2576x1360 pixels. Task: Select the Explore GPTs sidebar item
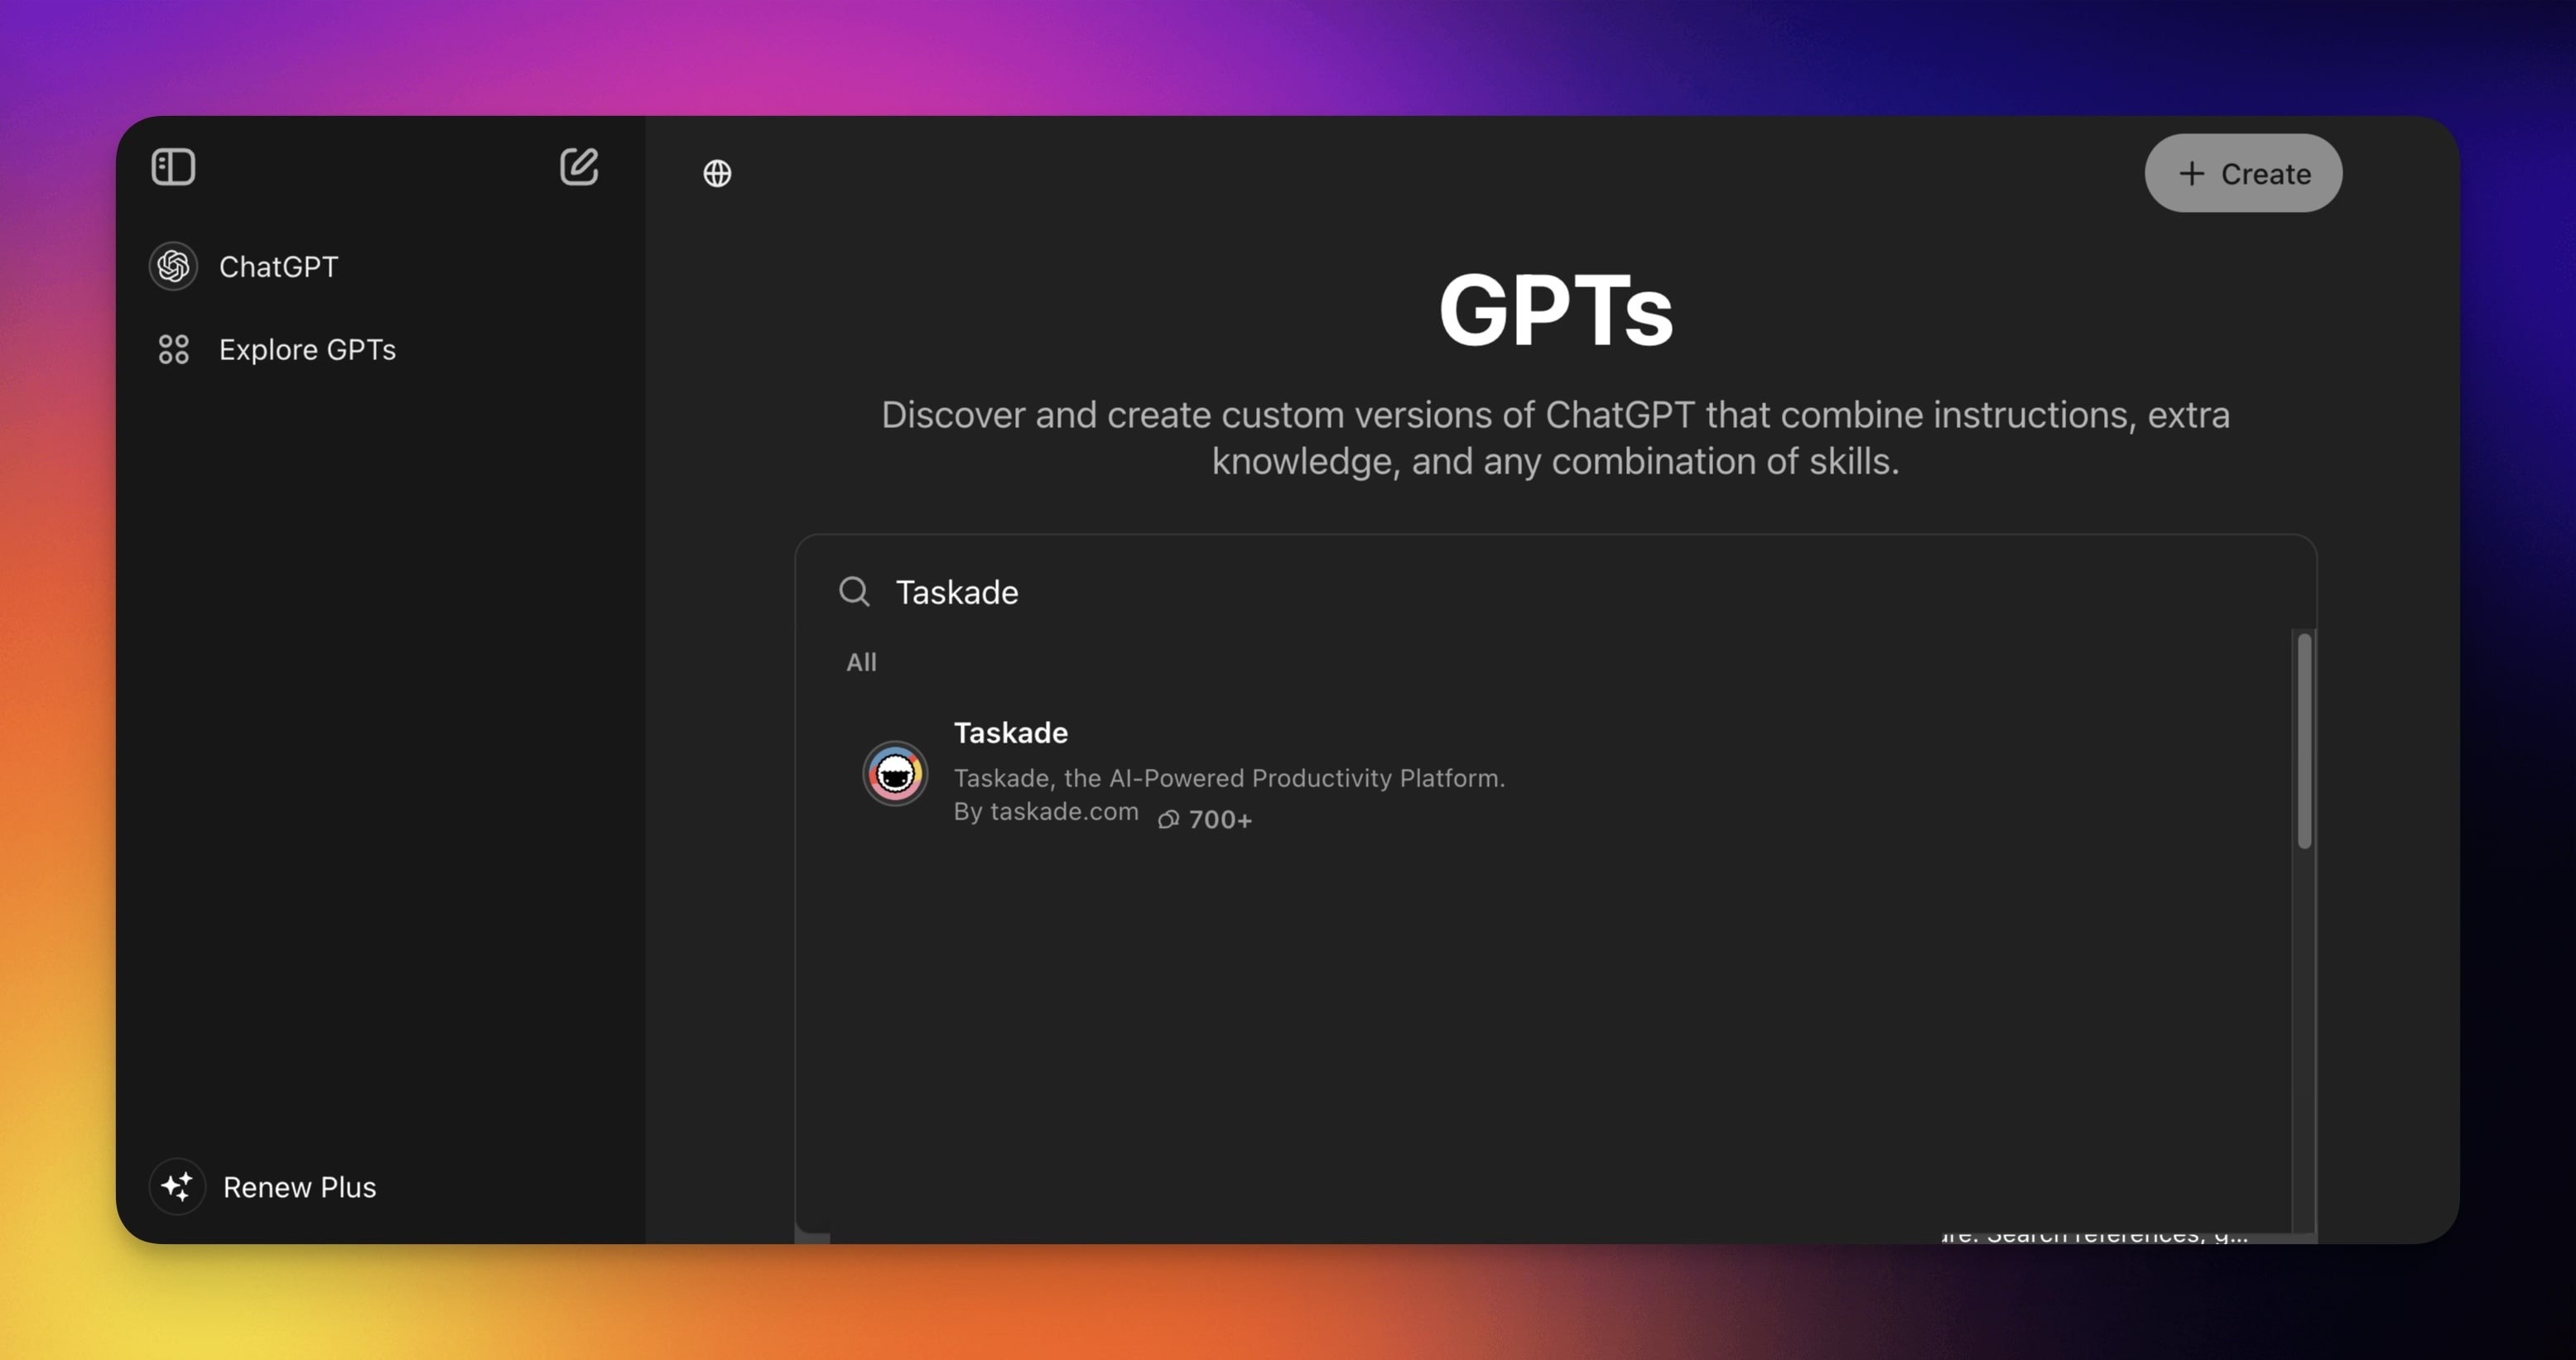click(307, 349)
